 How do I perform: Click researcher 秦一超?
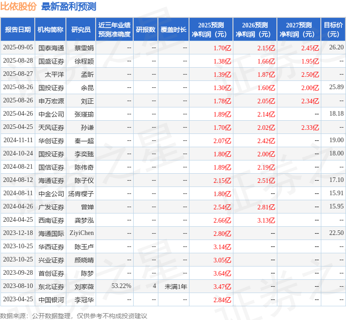point(84,140)
